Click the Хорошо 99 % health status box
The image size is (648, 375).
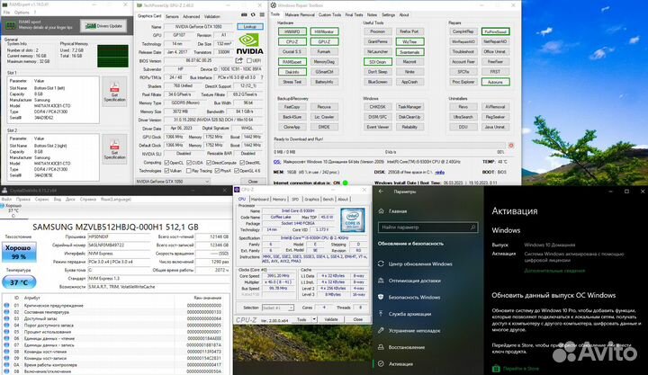tap(19, 252)
